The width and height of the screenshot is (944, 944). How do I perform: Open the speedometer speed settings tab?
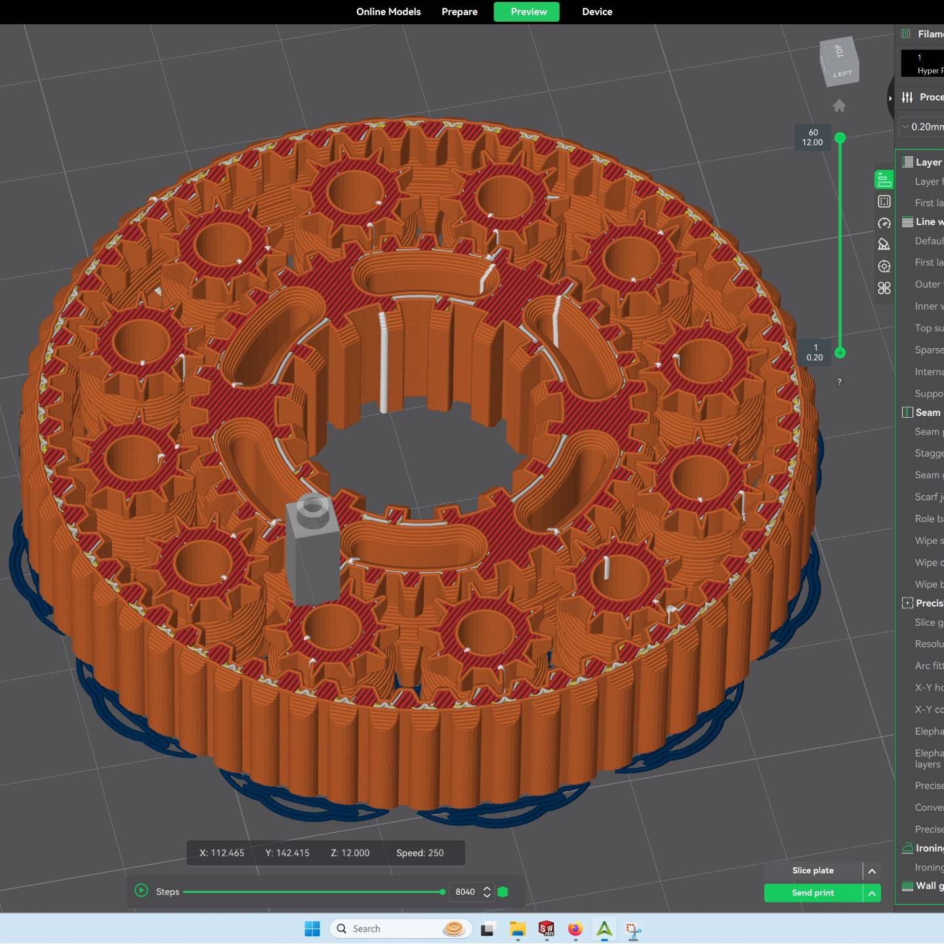884,223
